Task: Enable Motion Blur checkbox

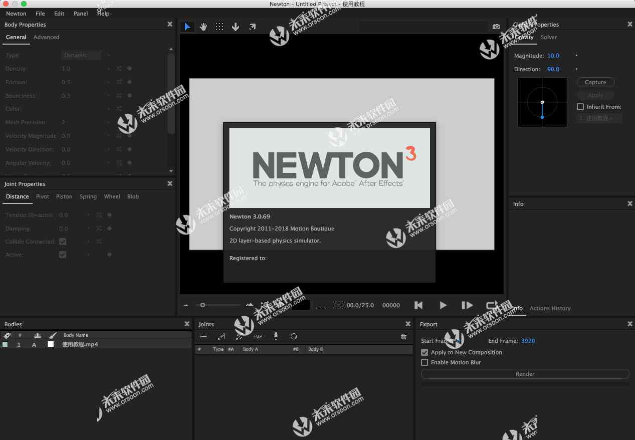Action: point(425,362)
